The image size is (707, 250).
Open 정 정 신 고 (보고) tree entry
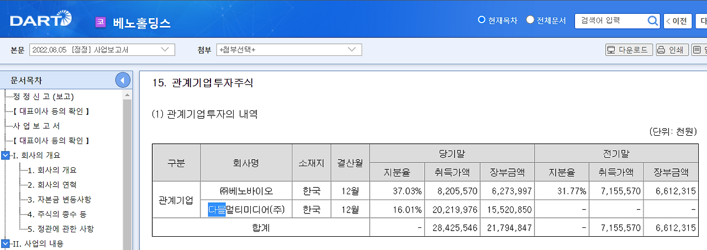click(43, 97)
